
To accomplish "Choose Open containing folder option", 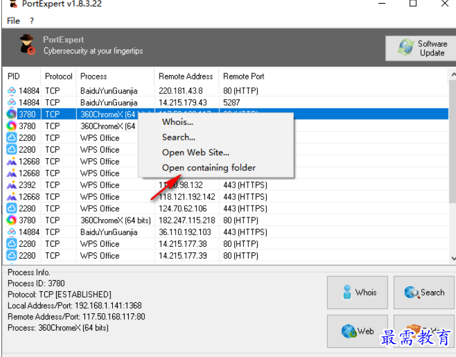I will [208, 167].
